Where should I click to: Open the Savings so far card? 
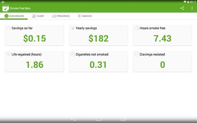pos(35,35)
